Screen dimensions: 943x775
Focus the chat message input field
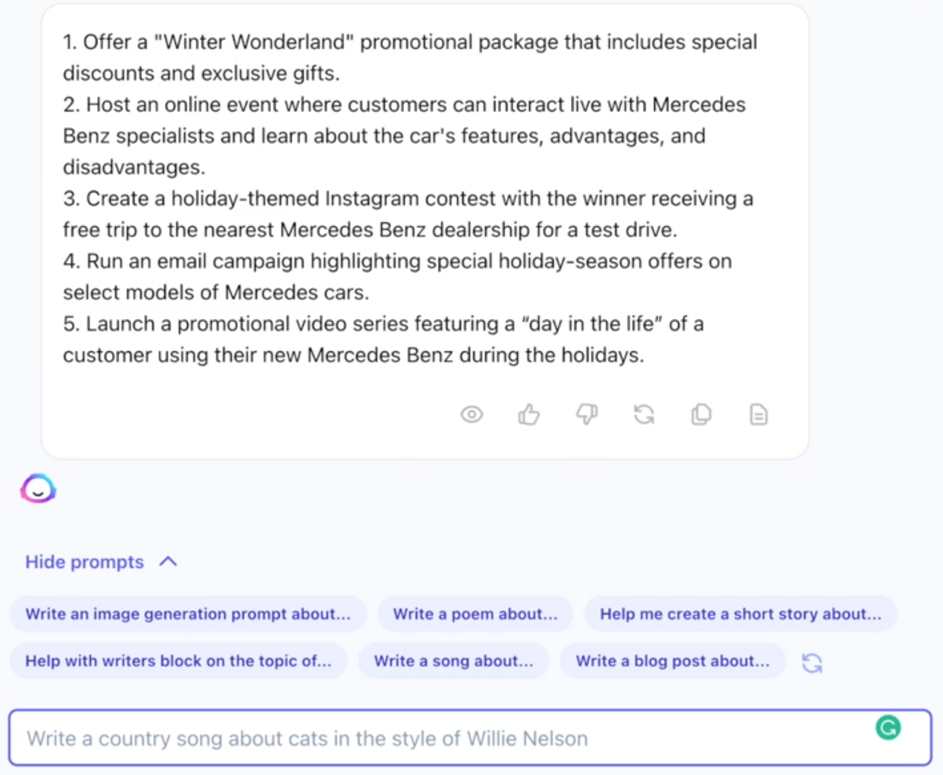439,738
